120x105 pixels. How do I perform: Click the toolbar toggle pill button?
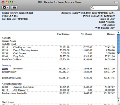(x=116, y=2)
